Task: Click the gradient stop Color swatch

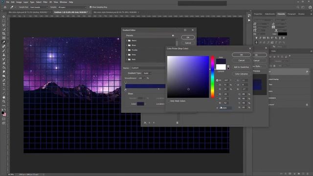Action: coord(140,104)
